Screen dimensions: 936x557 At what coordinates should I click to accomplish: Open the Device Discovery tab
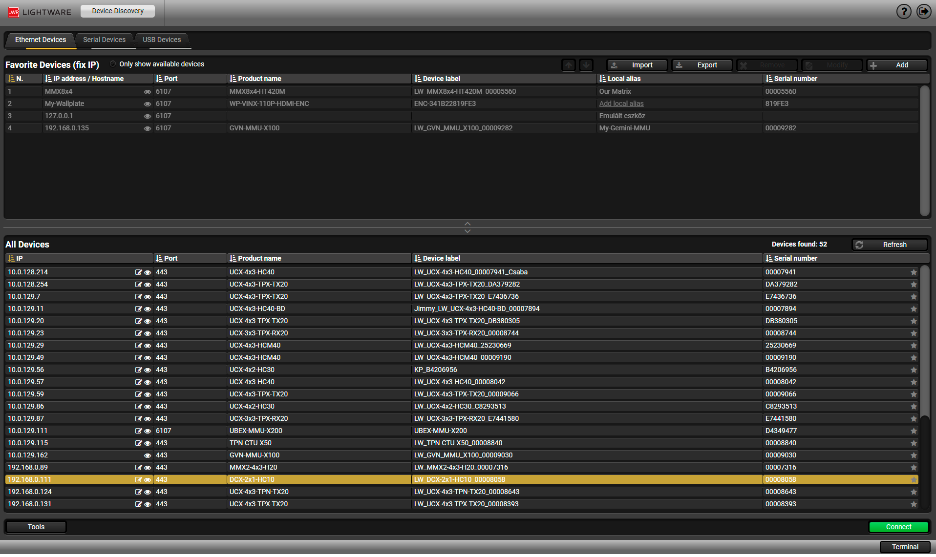[x=118, y=11]
